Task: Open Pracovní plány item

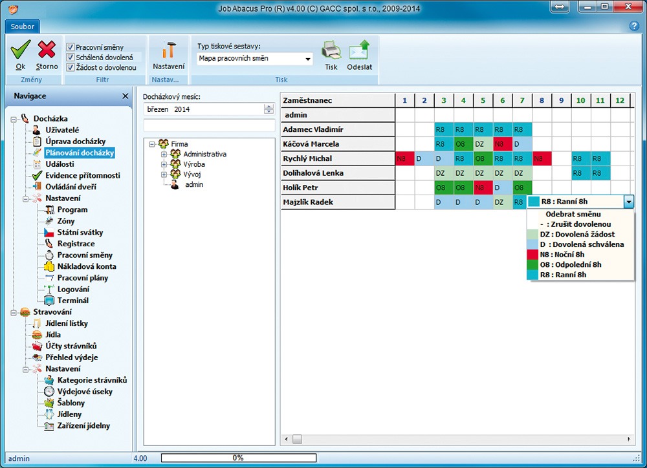Action: click(83, 278)
